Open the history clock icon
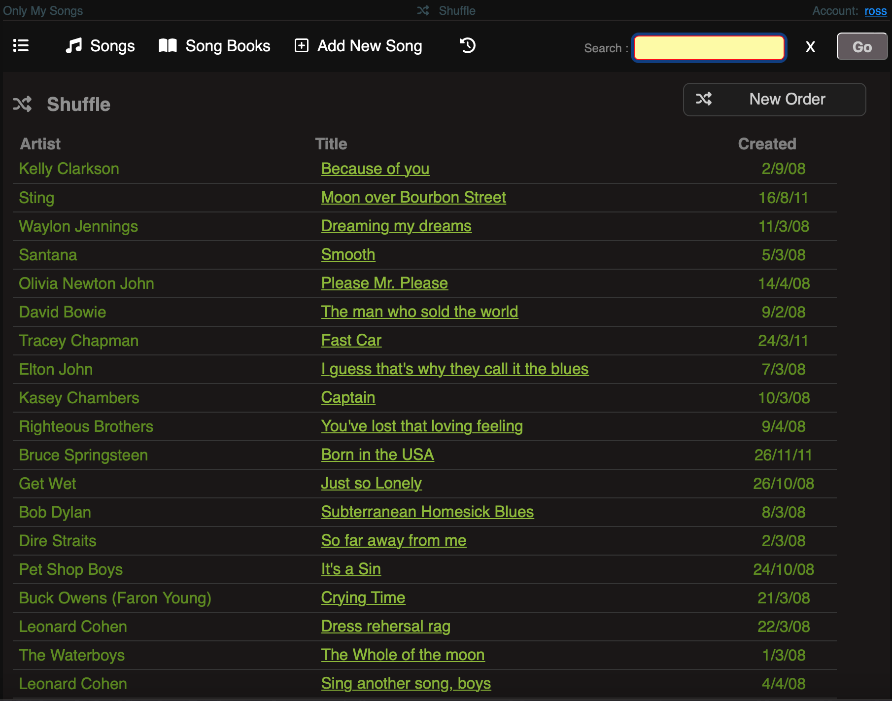 click(467, 46)
